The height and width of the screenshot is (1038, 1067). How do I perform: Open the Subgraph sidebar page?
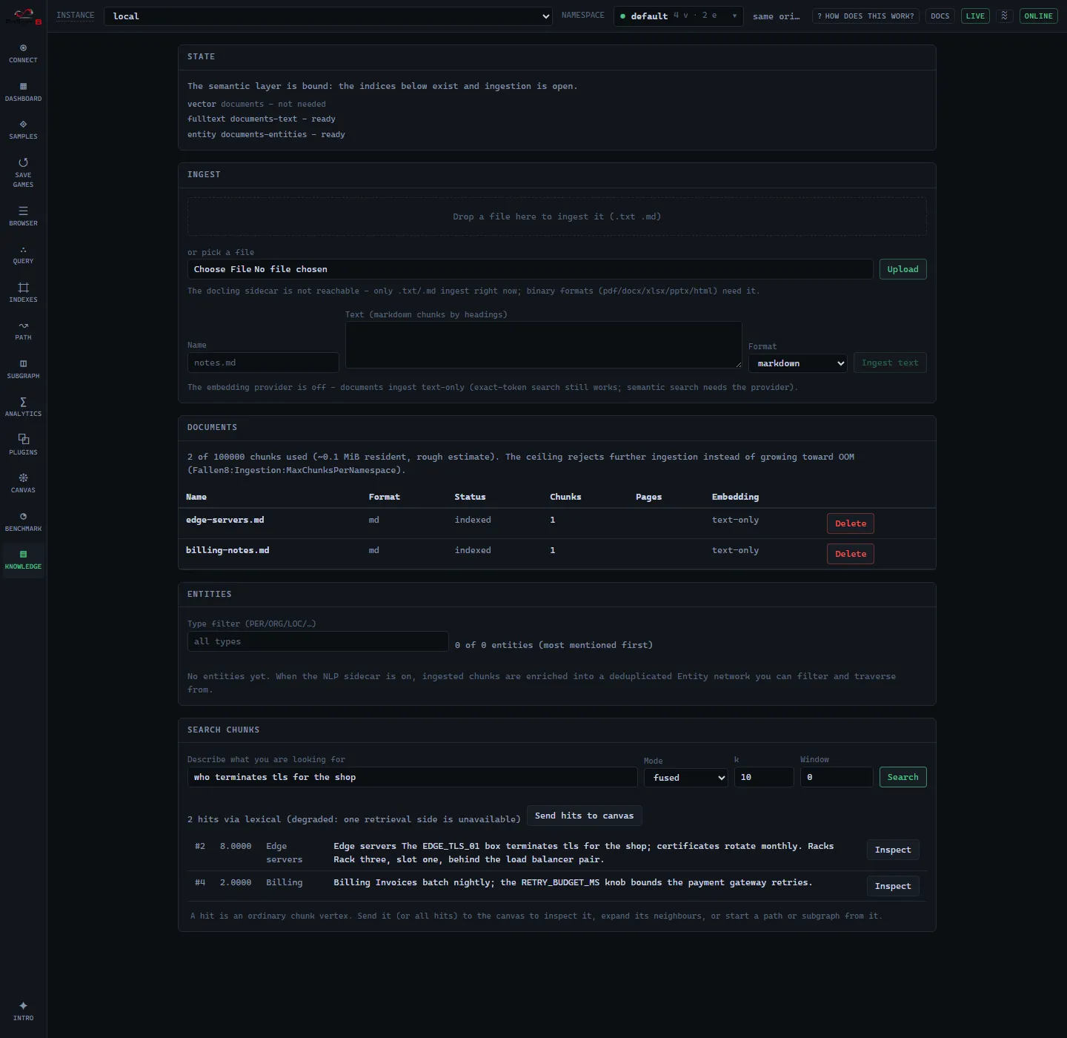tap(23, 369)
